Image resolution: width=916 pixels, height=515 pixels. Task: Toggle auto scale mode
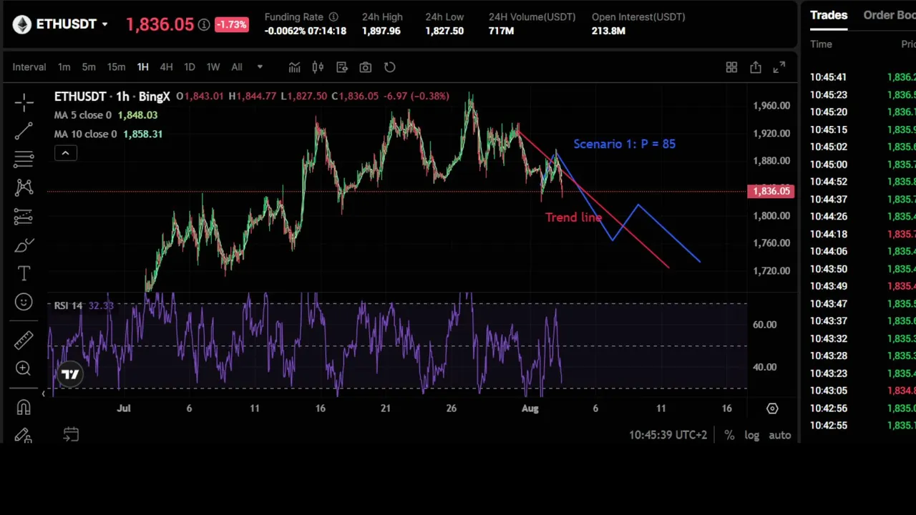(780, 435)
